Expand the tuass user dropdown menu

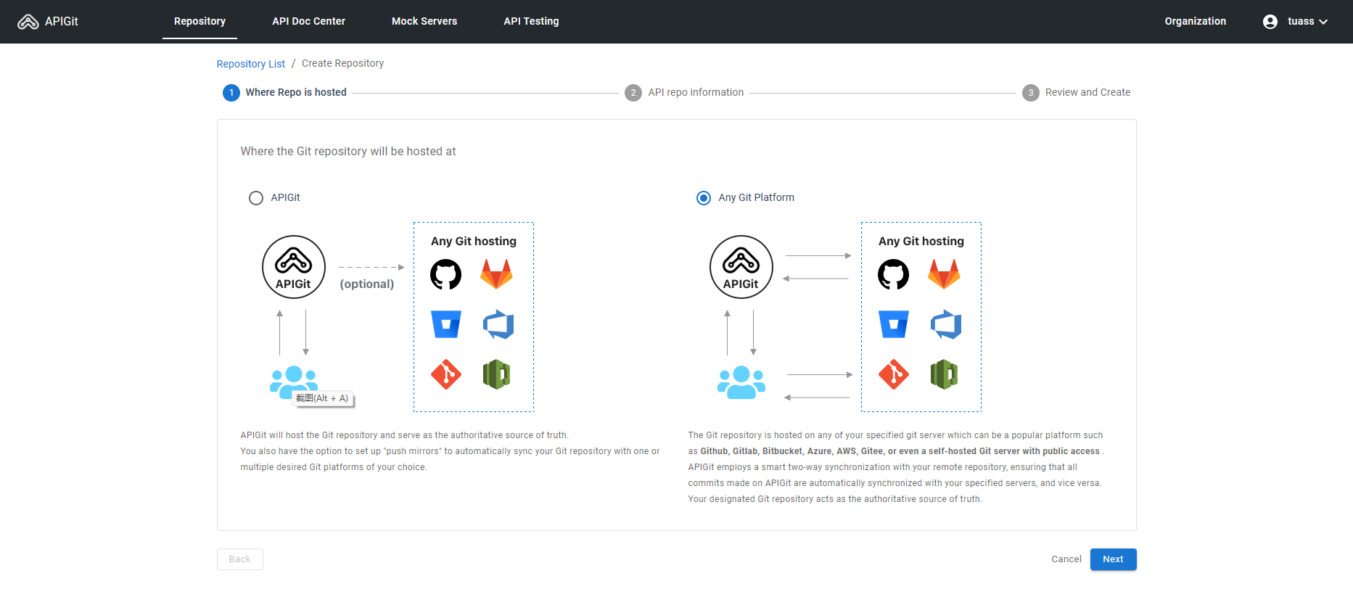(x=1307, y=22)
